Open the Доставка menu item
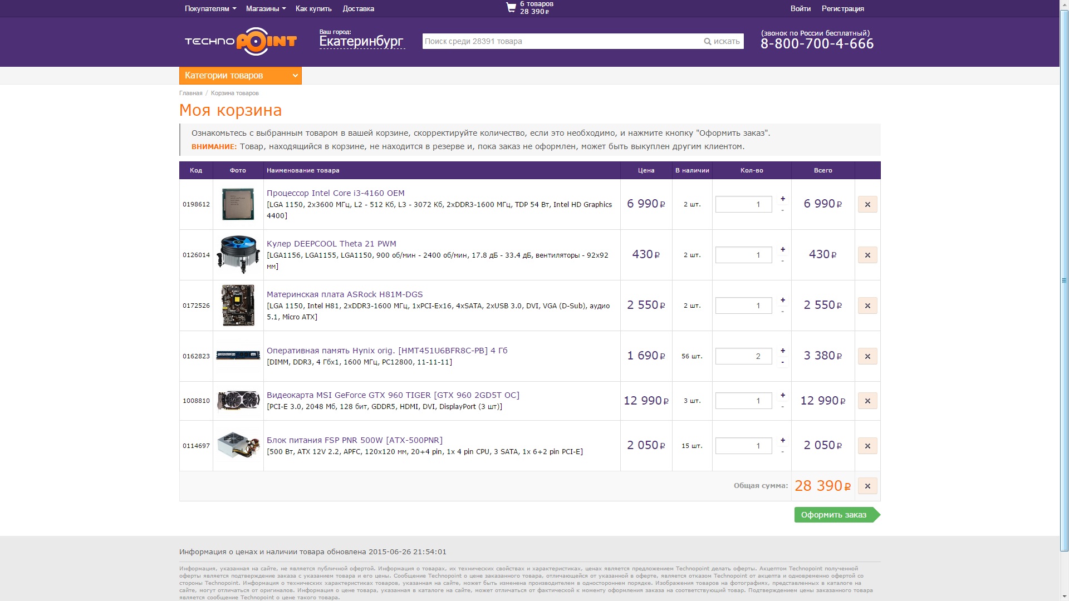This screenshot has height=601, width=1069. (x=358, y=8)
